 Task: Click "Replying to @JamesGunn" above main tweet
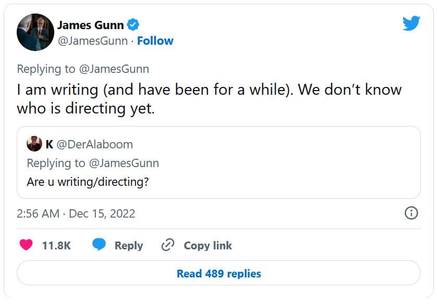tap(83, 69)
